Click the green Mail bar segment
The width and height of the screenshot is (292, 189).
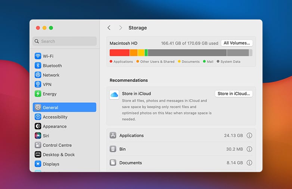pyautogui.click(x=146, y=53)
